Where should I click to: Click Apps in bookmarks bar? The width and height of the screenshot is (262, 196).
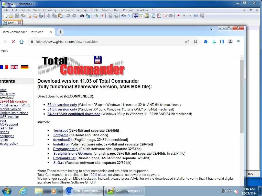(x=4, y=51)
